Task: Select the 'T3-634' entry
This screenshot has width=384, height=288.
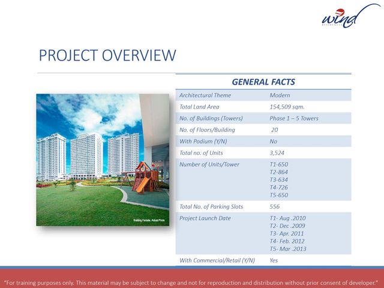Action: tap(278, 179)
